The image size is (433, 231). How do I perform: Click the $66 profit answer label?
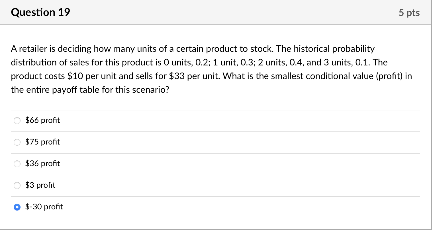43,121
